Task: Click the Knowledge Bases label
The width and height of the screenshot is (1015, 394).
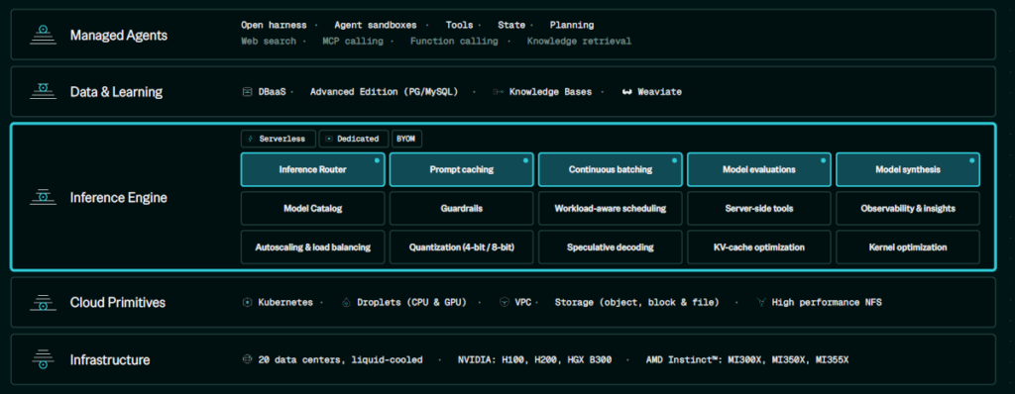Action: [x=550, y=92]
